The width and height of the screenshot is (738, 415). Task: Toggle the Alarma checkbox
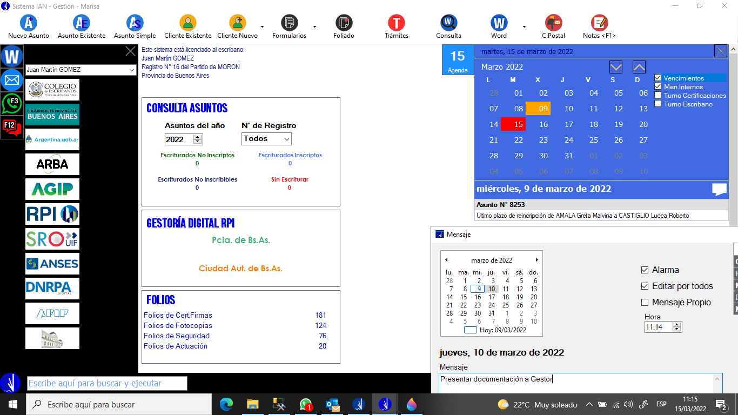click(645, 270)
